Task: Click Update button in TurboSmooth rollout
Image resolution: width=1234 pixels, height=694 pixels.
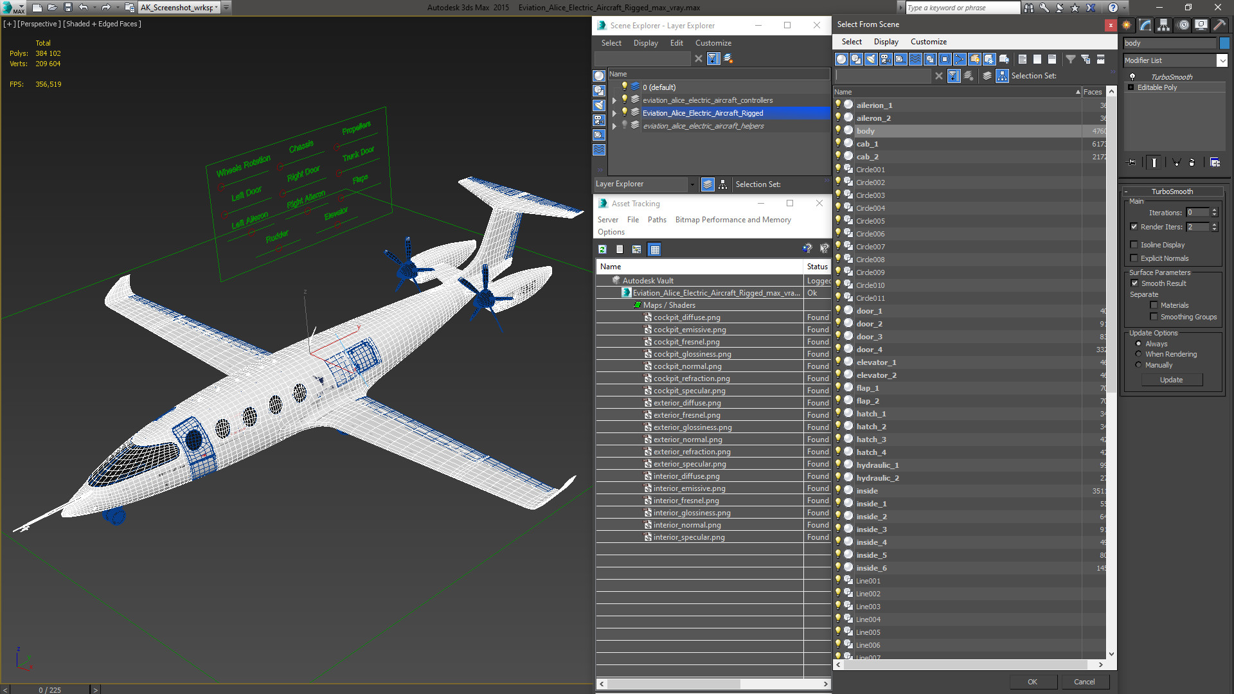Action: [1171, 380]
